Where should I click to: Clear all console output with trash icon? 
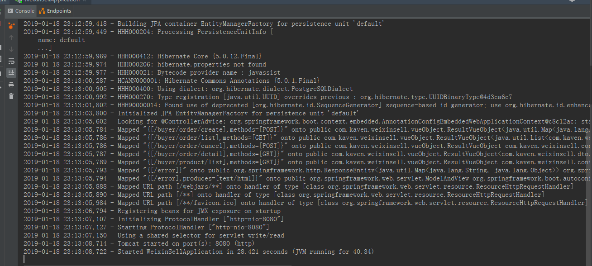tap(11, 96)
